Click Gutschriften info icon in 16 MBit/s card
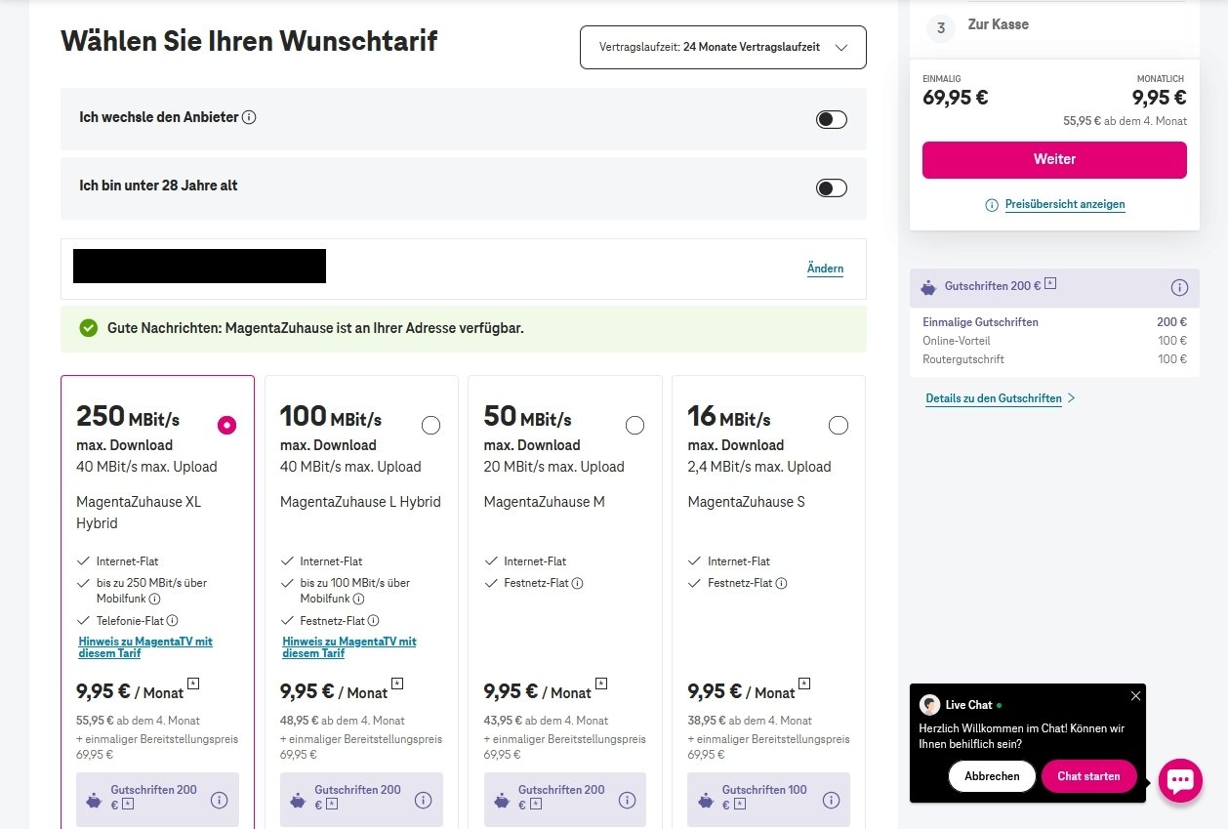This screenshot has height=829, width=1228. pos(831,800)
